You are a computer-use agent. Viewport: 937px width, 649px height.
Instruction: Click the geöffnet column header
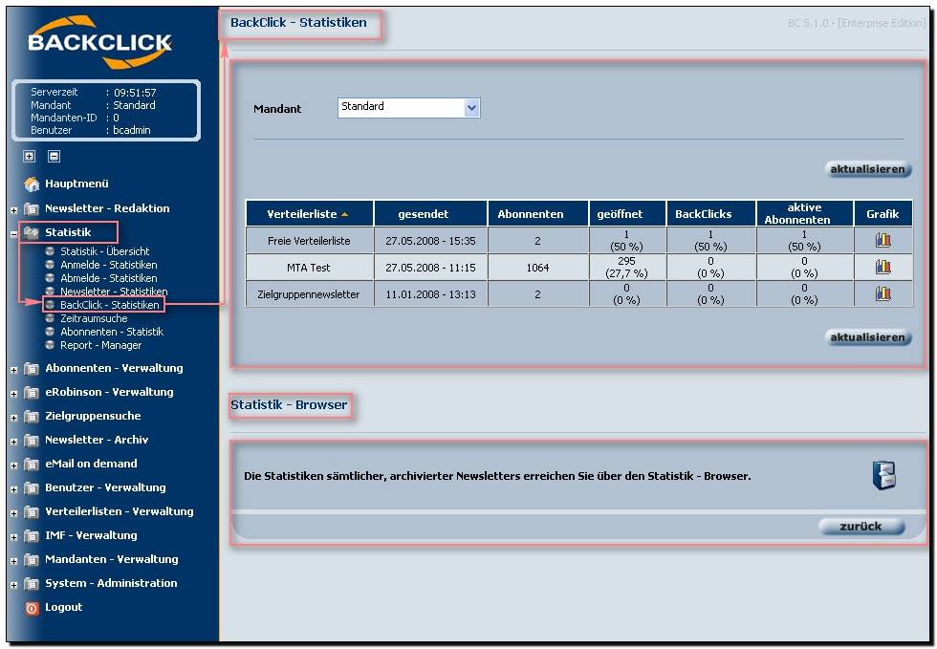[627, 213]
